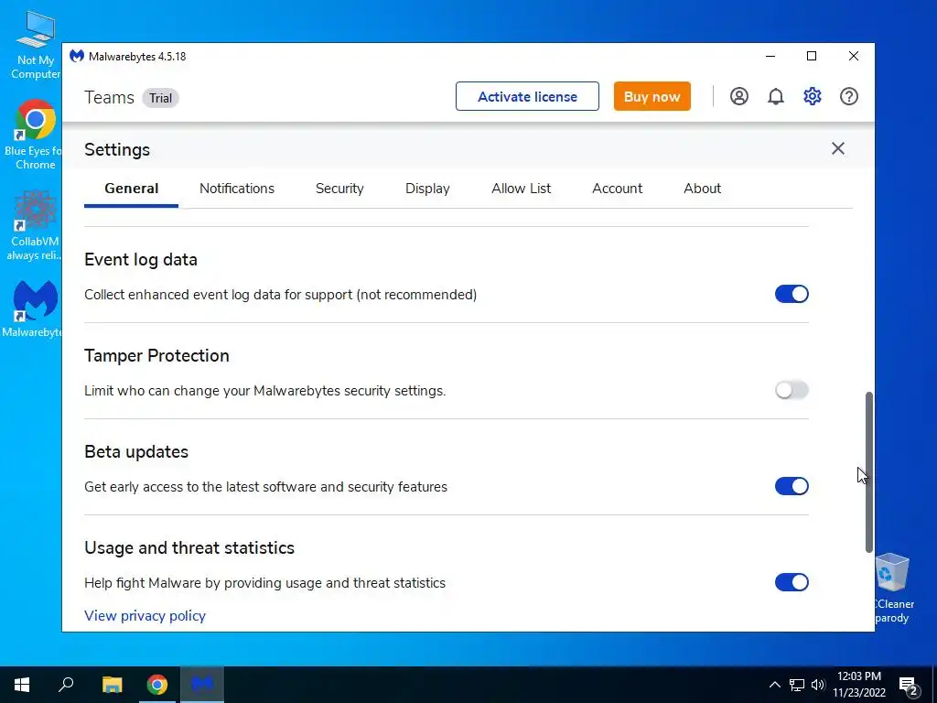The width and height of the screenshot is (937, 703).
Task: Disable usage and threat statistics toggle
Action: 792,582
